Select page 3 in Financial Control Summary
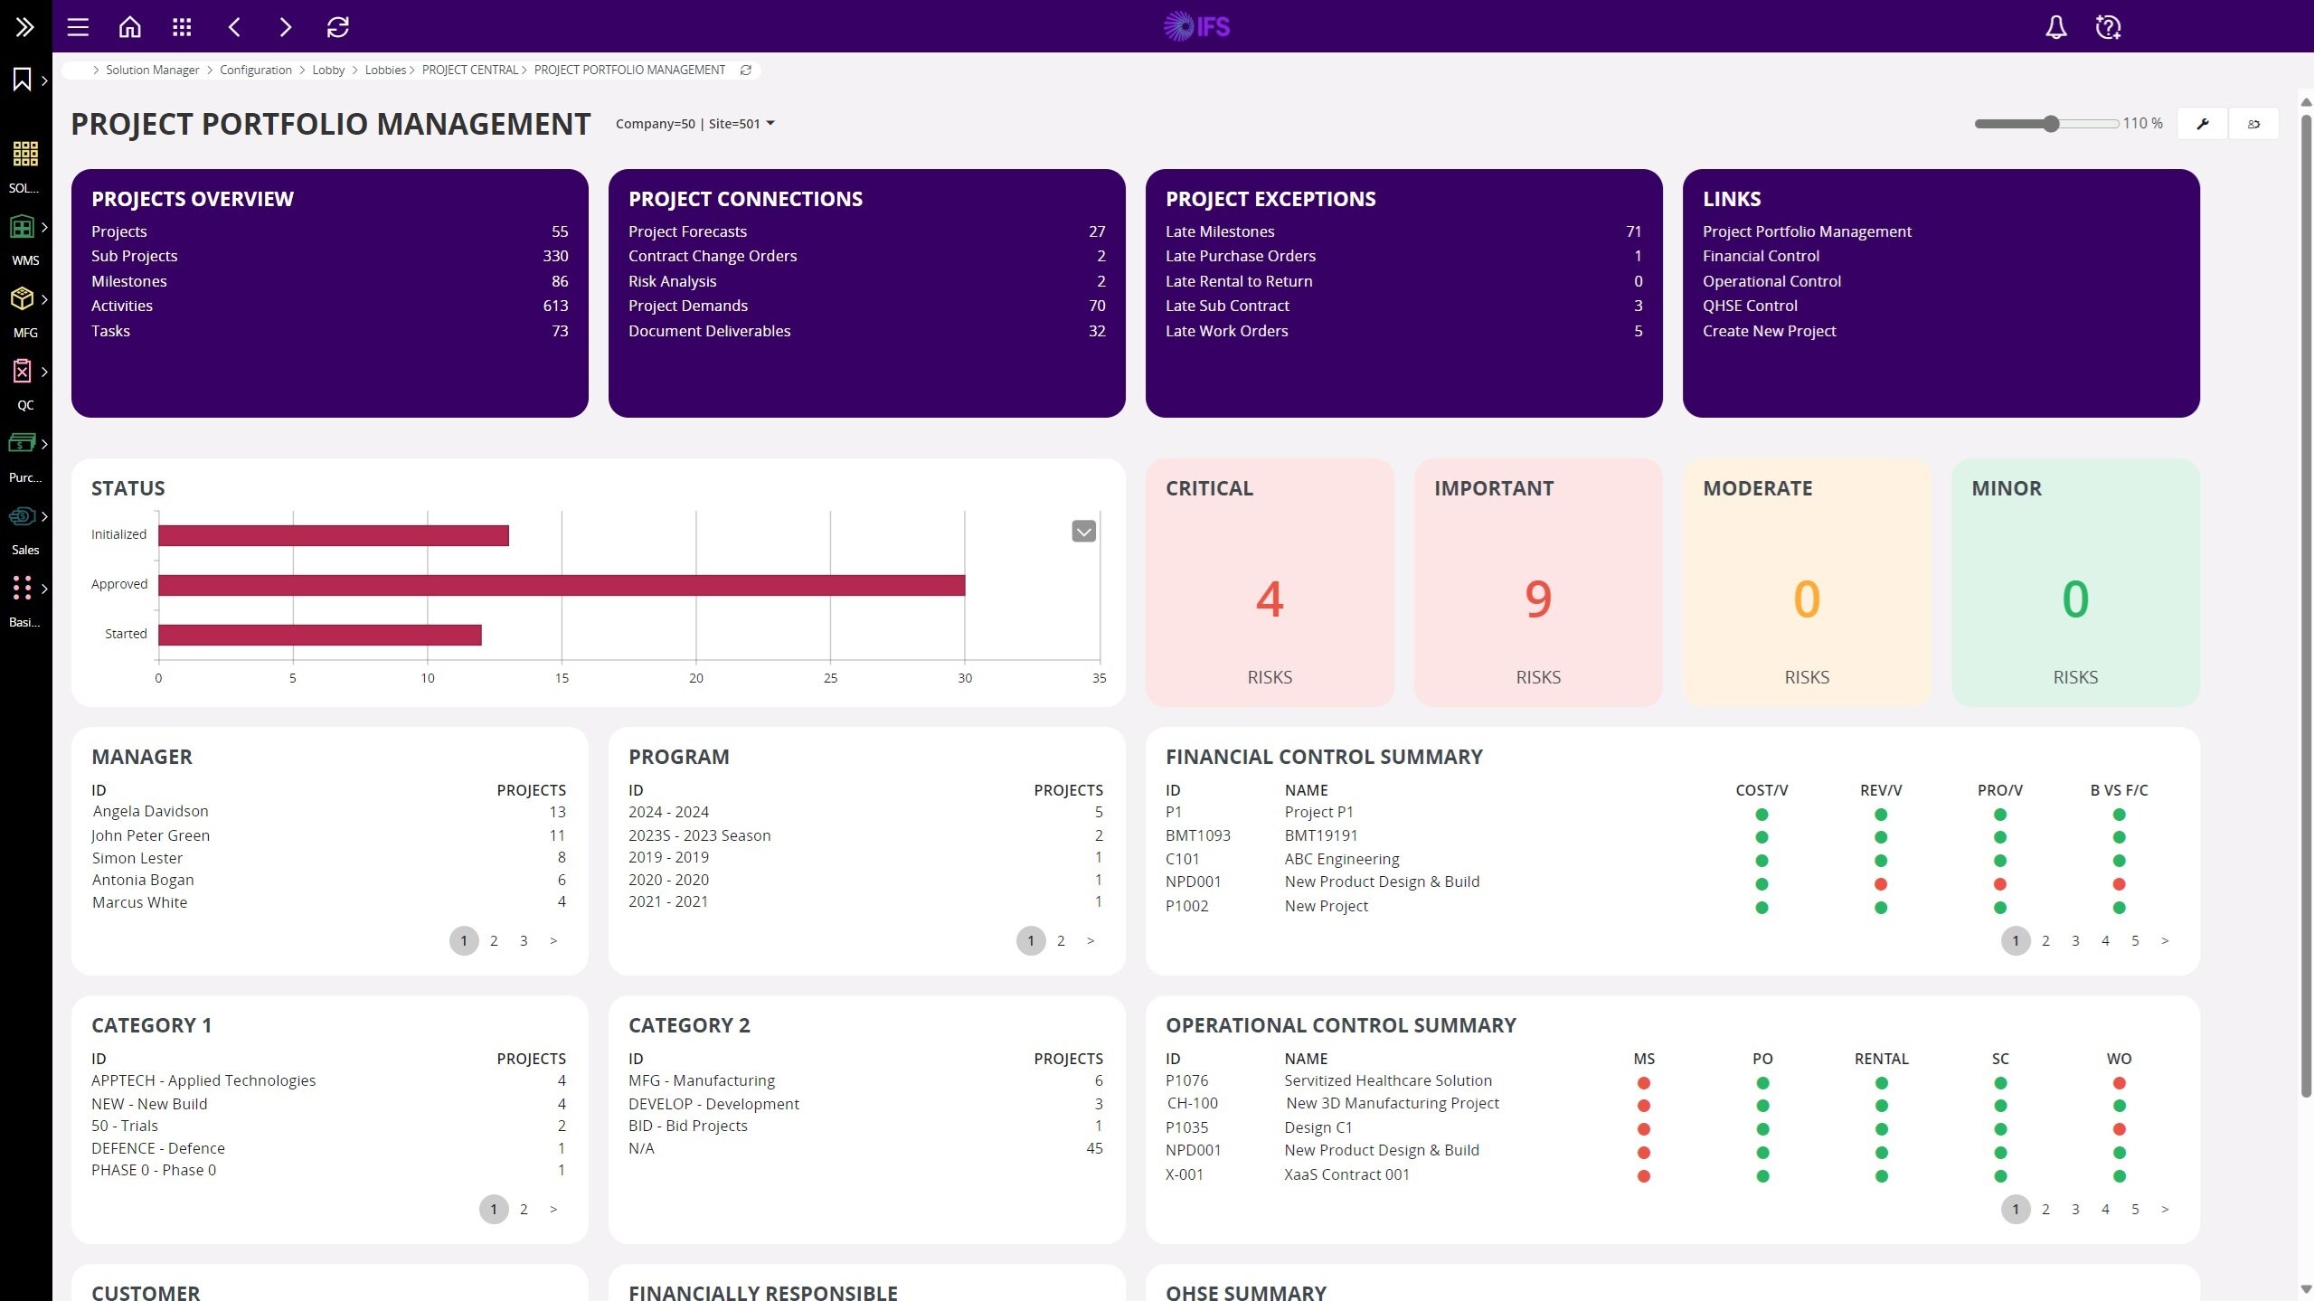Viewport: 2314px width, 1301px height. (2075, 940)
